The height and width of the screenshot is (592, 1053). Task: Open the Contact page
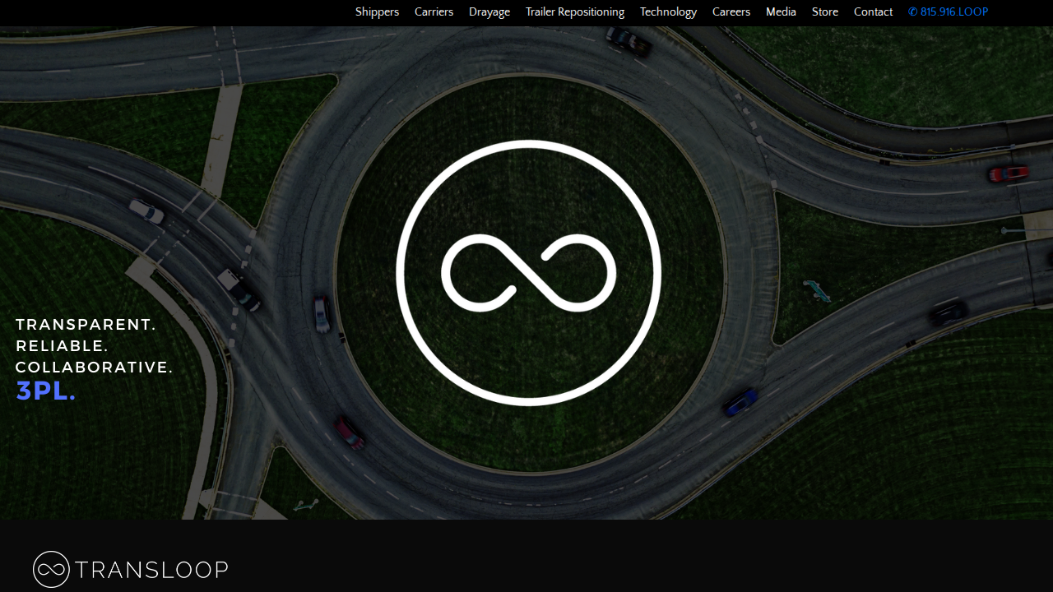tap(873, 12)
